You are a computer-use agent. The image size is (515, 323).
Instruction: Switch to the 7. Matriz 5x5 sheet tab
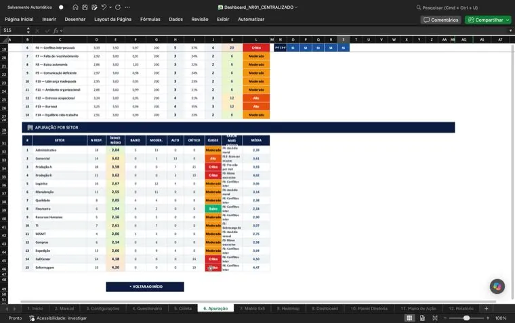(x=252, y=309)
